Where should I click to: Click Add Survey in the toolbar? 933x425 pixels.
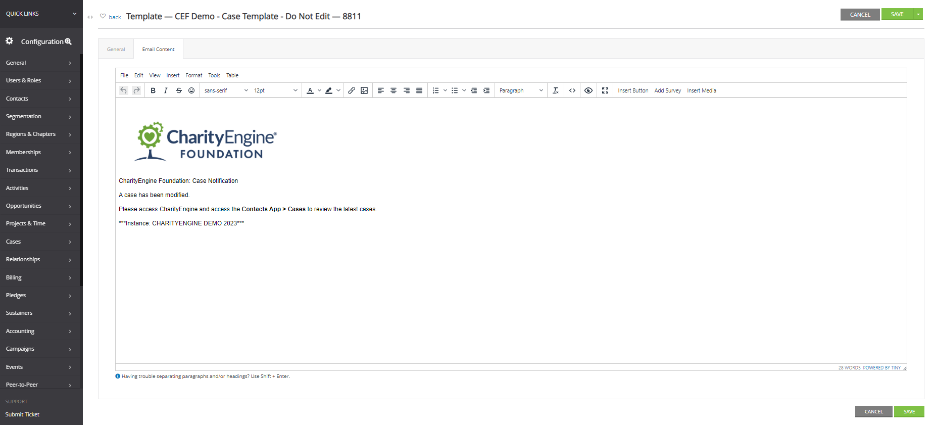[x=668, y=90]
